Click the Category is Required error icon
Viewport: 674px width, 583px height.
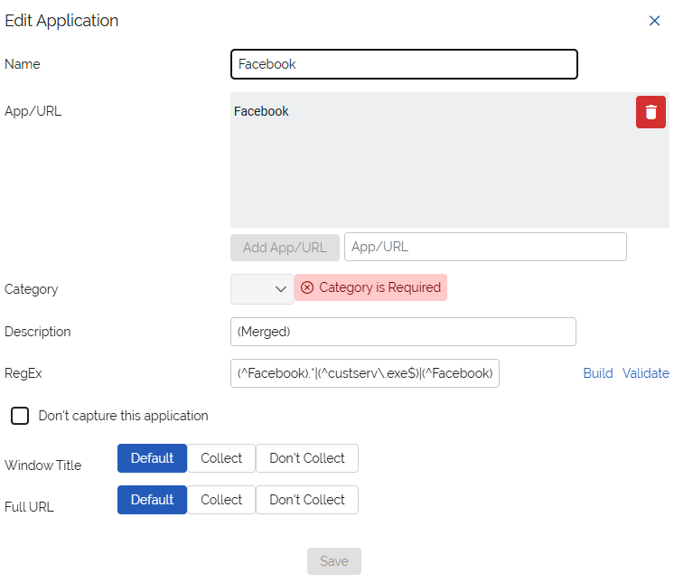[307, 287]
